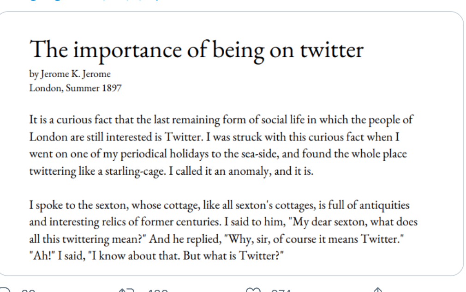Click the 'London, Summer 1897' date line

[75, 88]
